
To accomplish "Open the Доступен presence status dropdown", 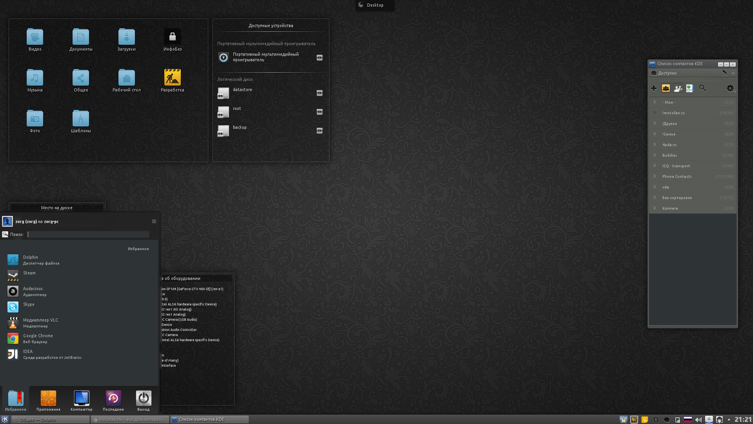I will point(733,73).
